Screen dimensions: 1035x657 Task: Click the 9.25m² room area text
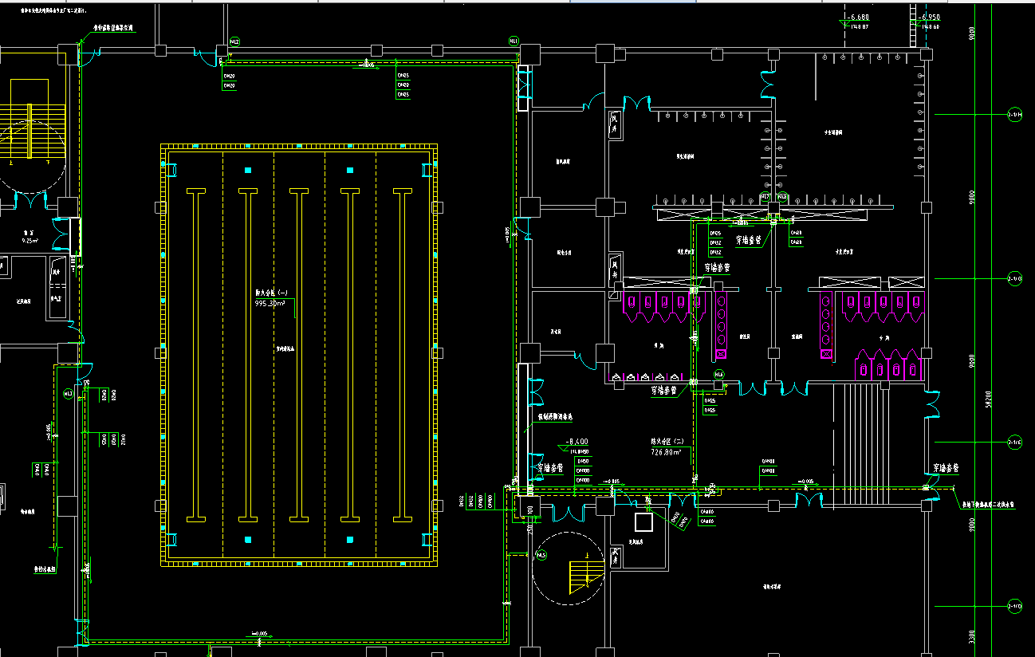30,240
